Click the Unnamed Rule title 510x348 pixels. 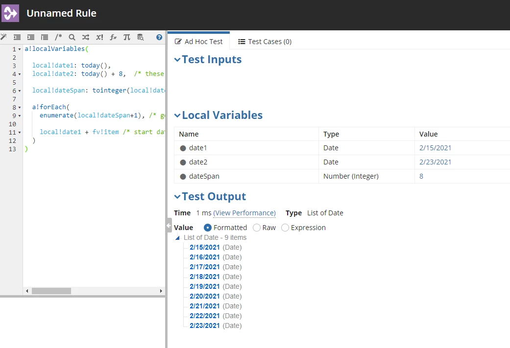coord(61,13)
